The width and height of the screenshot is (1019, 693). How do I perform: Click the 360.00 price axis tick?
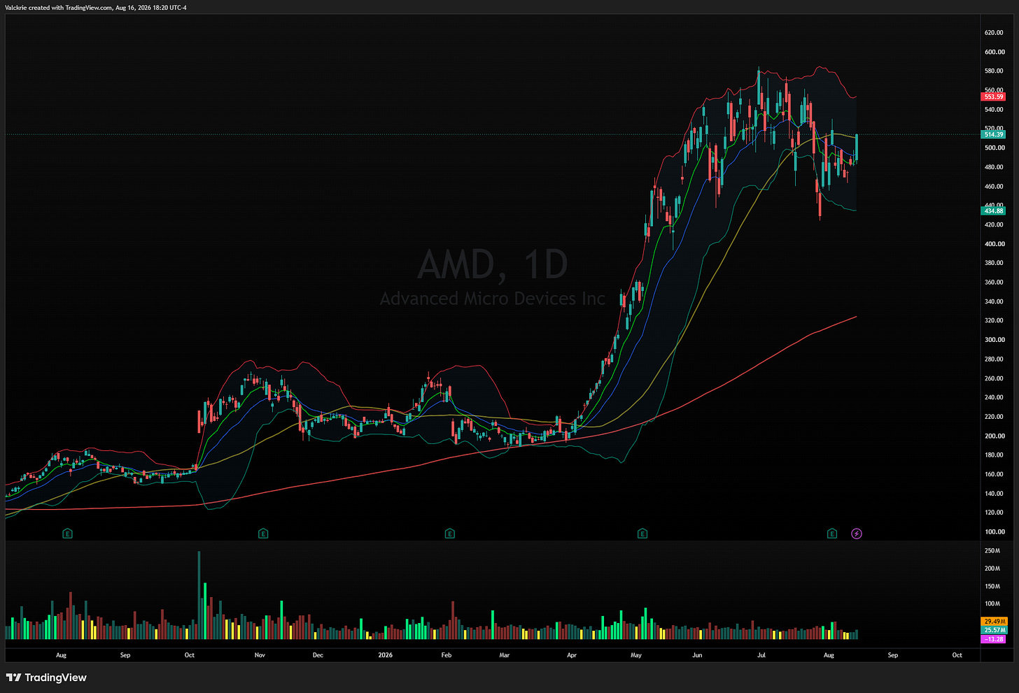point(995,283)
